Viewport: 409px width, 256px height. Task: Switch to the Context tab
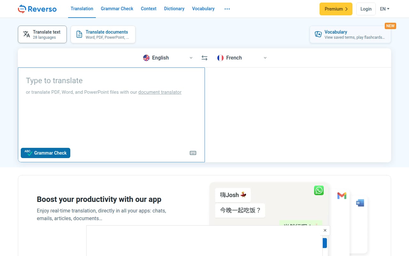(x=149, y=9)
